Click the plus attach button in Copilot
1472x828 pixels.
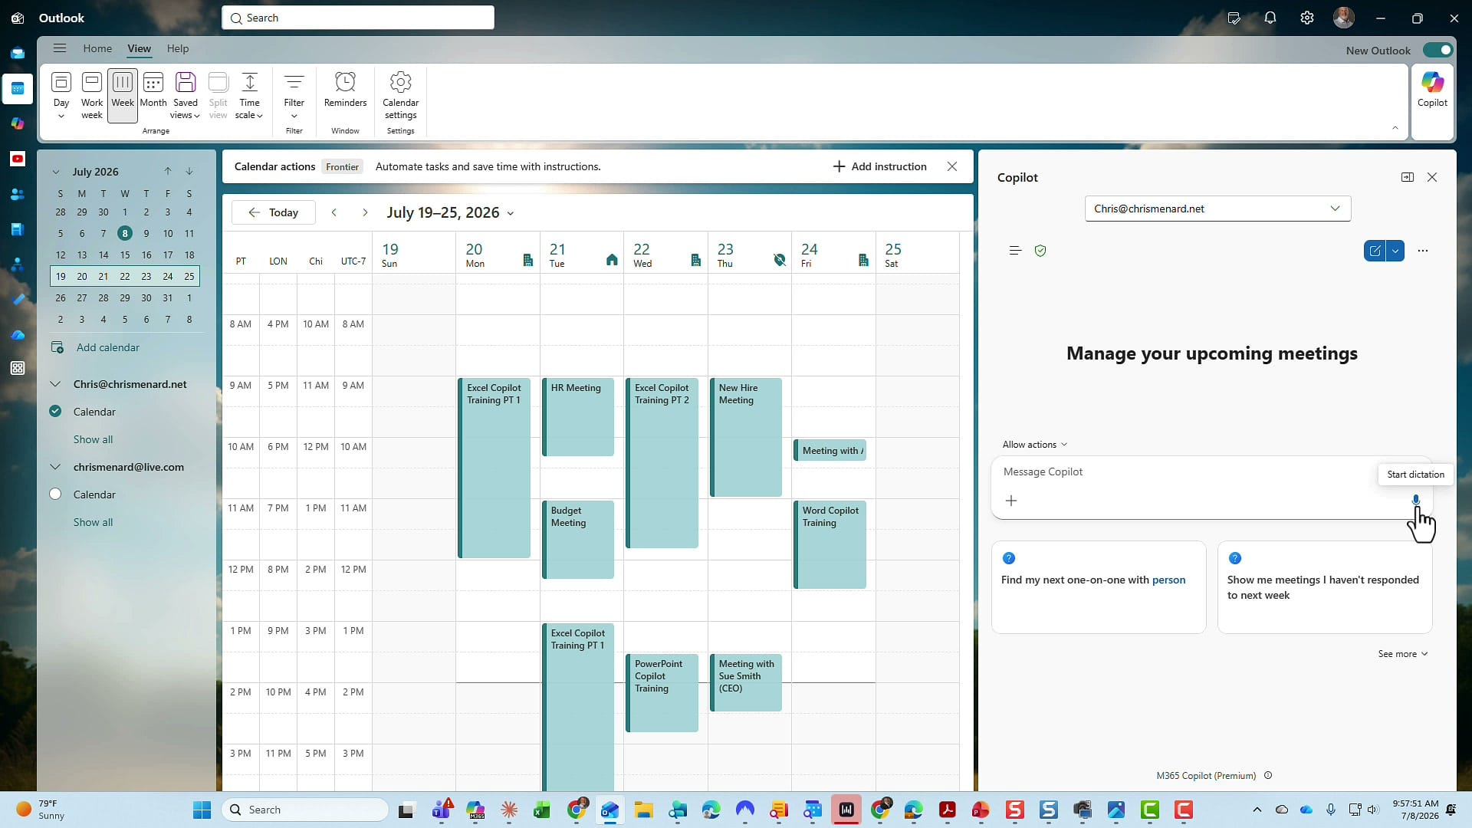(x=1011, y=501)
